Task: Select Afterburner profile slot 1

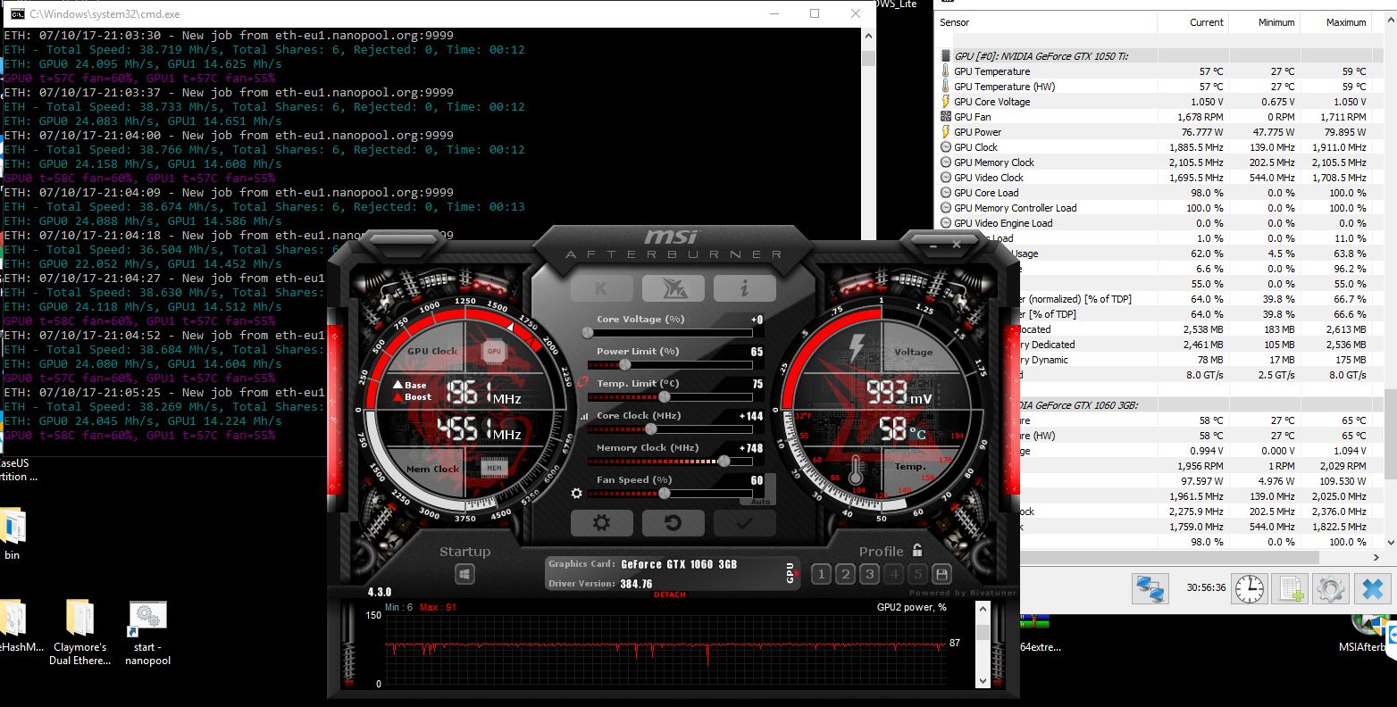Action: (821, 574)
